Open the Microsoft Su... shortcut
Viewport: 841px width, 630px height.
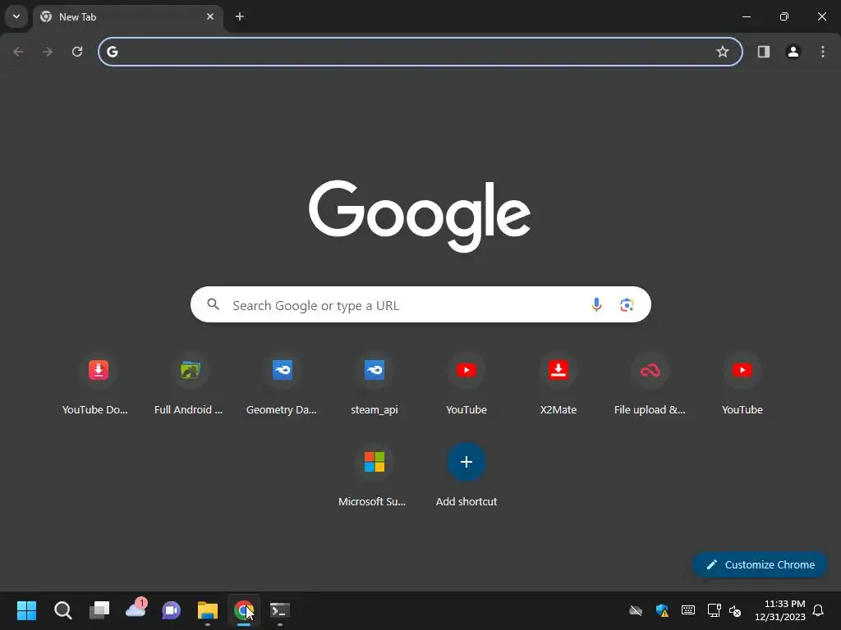(x=375, y=477)
